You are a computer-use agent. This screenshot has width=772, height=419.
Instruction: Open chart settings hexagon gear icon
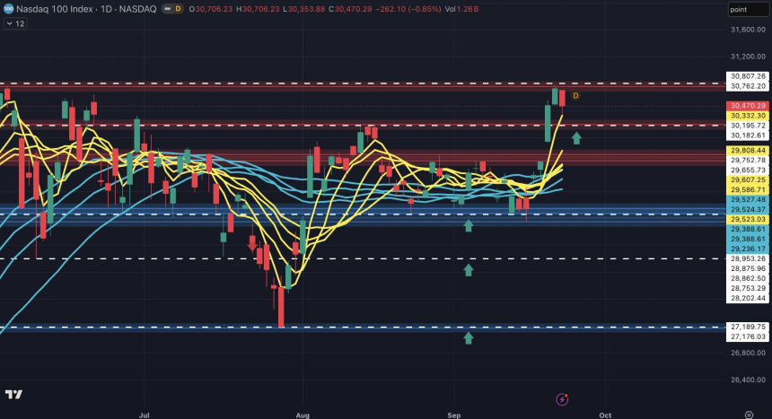pyautogui.click(x=749, y=415)
